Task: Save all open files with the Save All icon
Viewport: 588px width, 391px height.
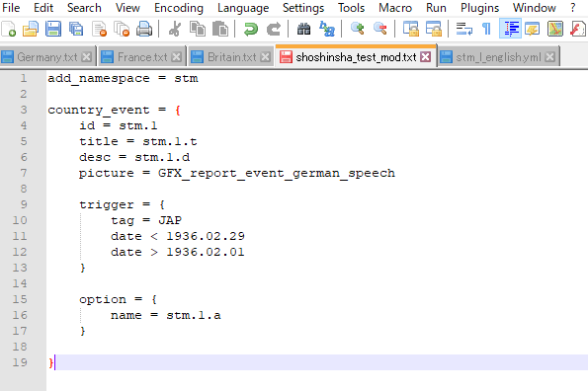Action: click(76, 29)
